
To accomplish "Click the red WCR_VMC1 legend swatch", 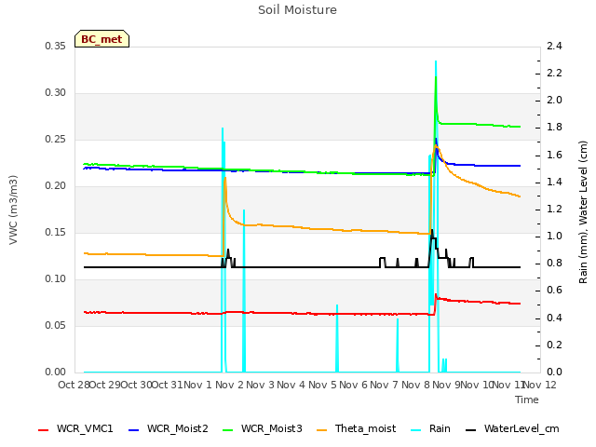I will click(44, 430).
